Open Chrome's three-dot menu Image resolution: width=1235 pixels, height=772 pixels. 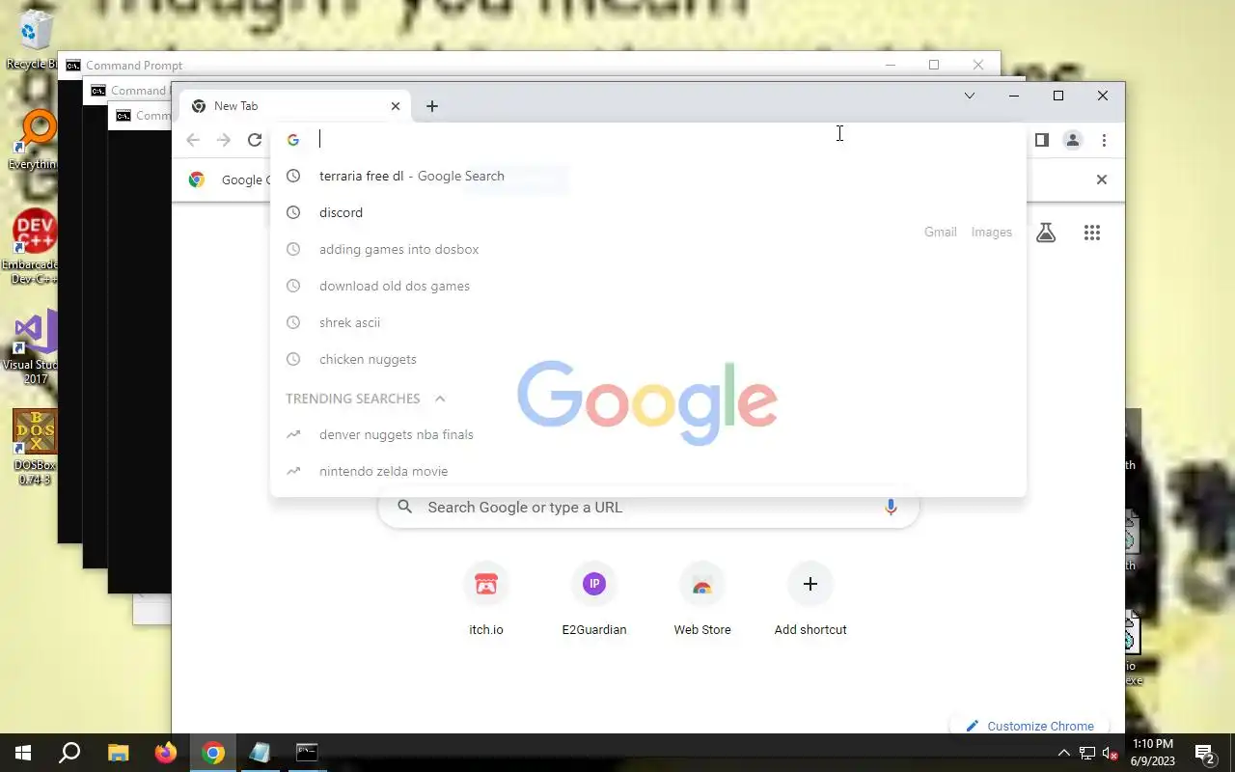pos(1104,140)
